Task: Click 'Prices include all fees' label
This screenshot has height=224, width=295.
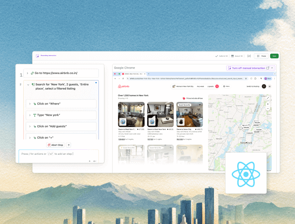Action: [194, 98]
